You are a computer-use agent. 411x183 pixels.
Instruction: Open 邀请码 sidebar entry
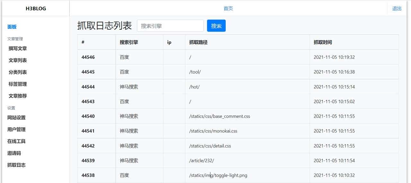click(14, 153)
